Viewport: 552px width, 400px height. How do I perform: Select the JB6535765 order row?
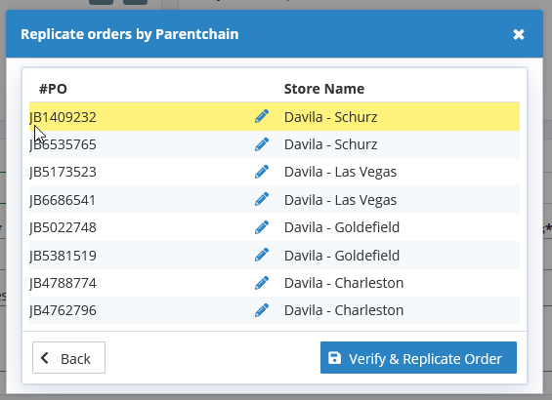click(x=275, y=144)
